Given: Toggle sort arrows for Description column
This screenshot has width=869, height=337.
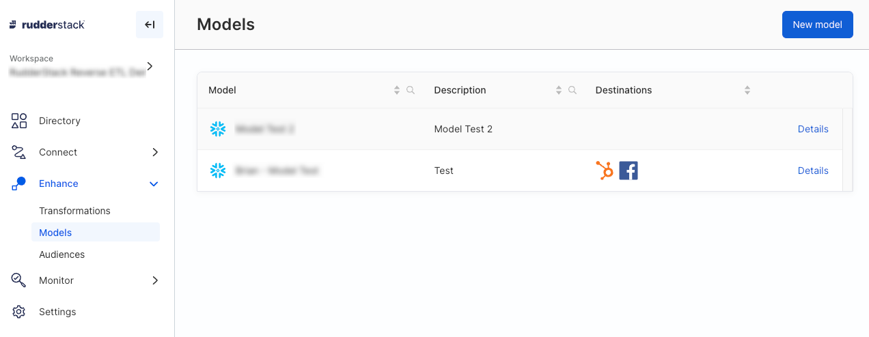Looking at the screenshot, I should [559, 90].
